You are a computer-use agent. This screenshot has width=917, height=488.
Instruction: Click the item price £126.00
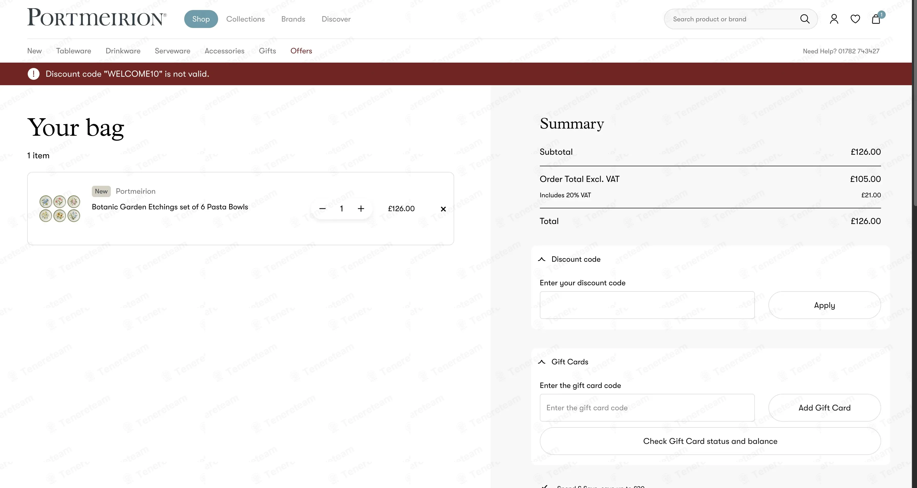coord(401,209)
